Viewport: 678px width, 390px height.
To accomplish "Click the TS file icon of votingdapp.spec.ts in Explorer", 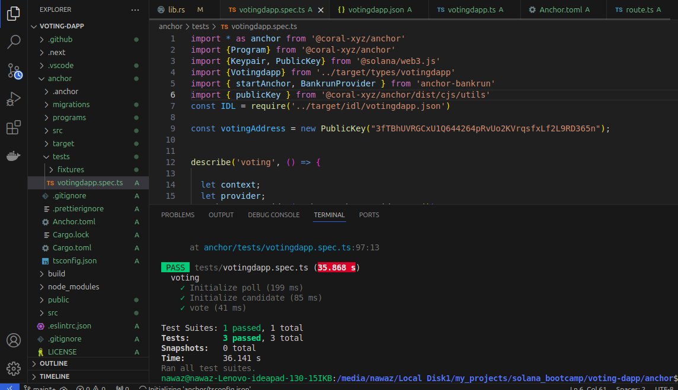I will click(50, 183).
